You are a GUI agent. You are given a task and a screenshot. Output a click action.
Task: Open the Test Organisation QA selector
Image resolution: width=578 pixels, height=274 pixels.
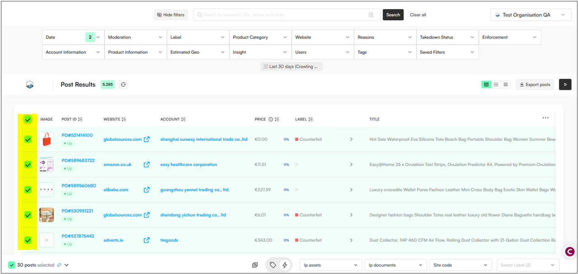click(530, 15)
